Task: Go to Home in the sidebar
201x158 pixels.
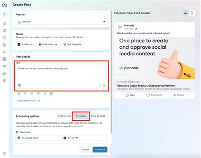Action: [x=4, y=23]
